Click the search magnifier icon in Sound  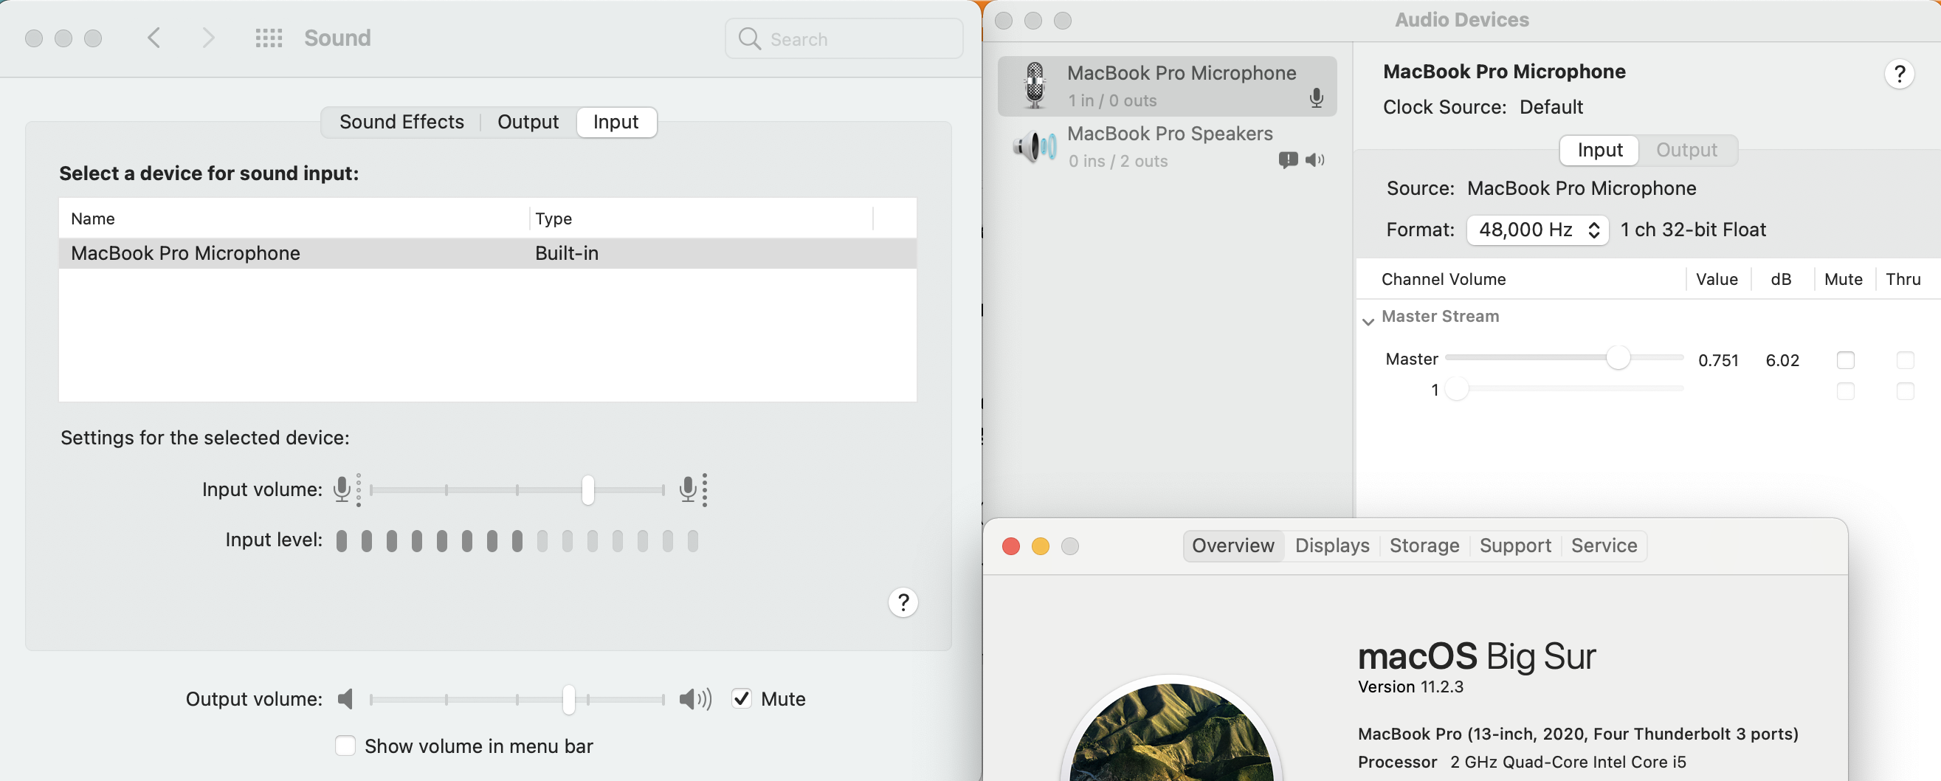pyautogui.click(x=749, y=38)
